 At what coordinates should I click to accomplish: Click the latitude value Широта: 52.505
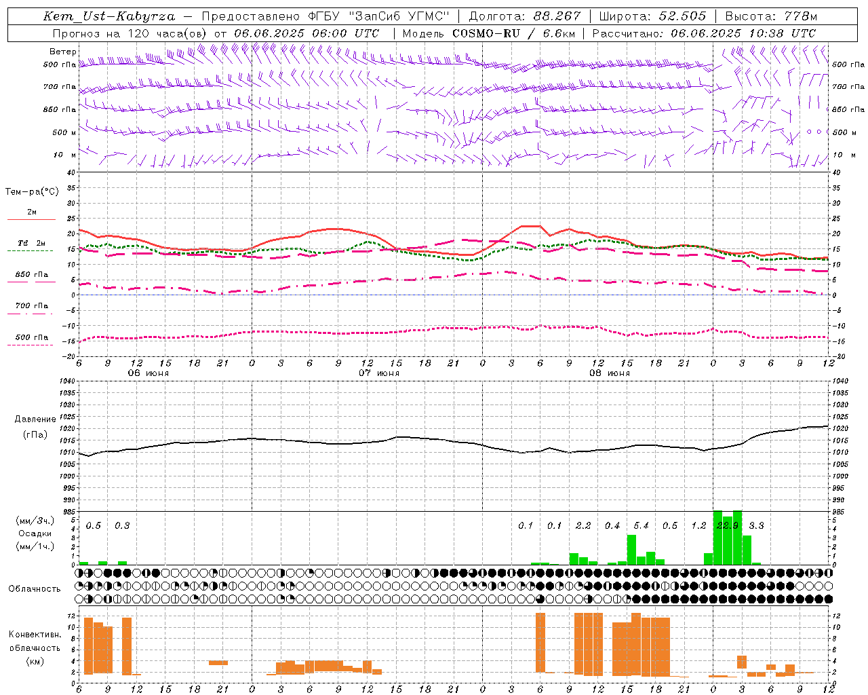coord(652,16)
